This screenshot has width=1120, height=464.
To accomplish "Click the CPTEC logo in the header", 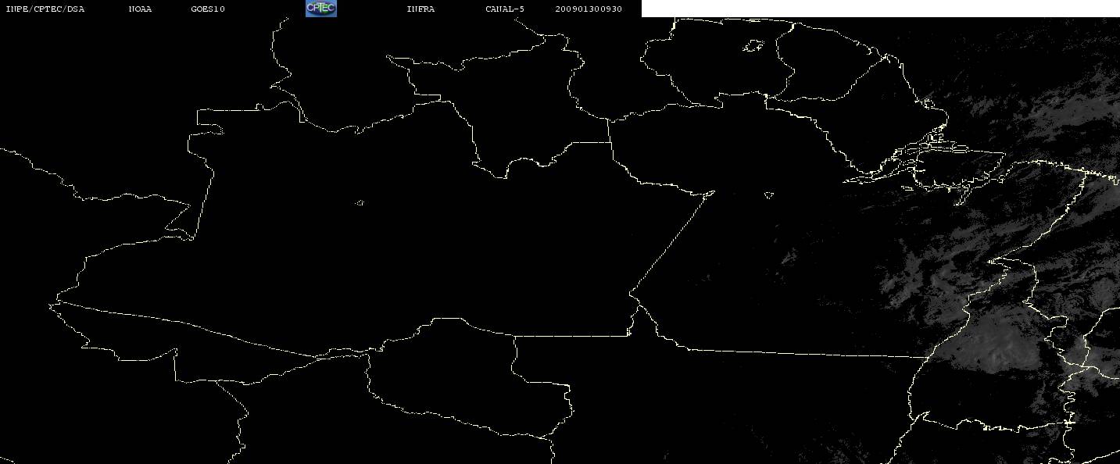I will click(x=320, y=9).
